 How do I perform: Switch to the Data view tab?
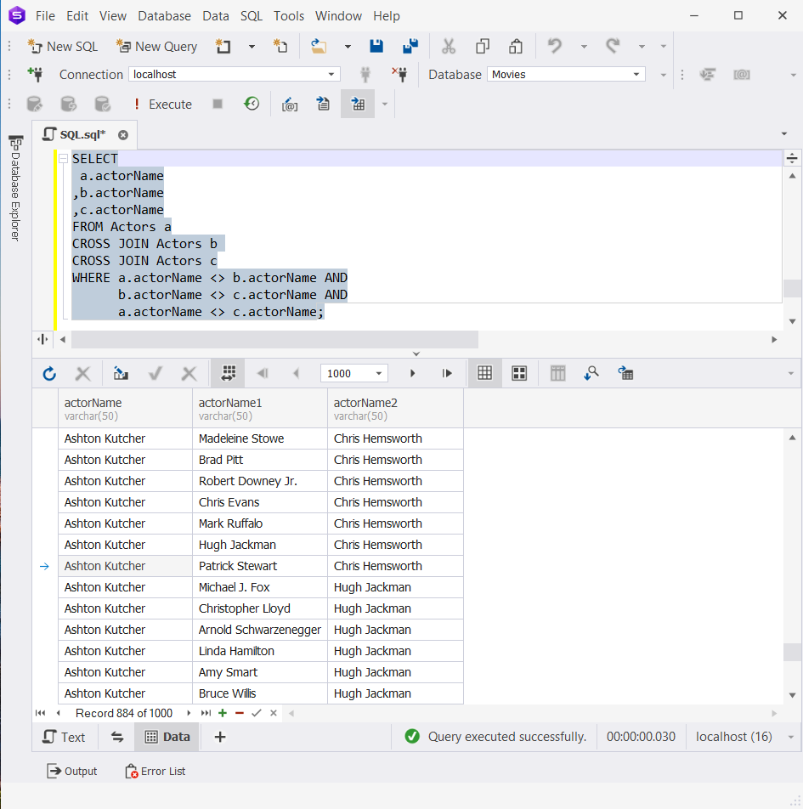167,737
